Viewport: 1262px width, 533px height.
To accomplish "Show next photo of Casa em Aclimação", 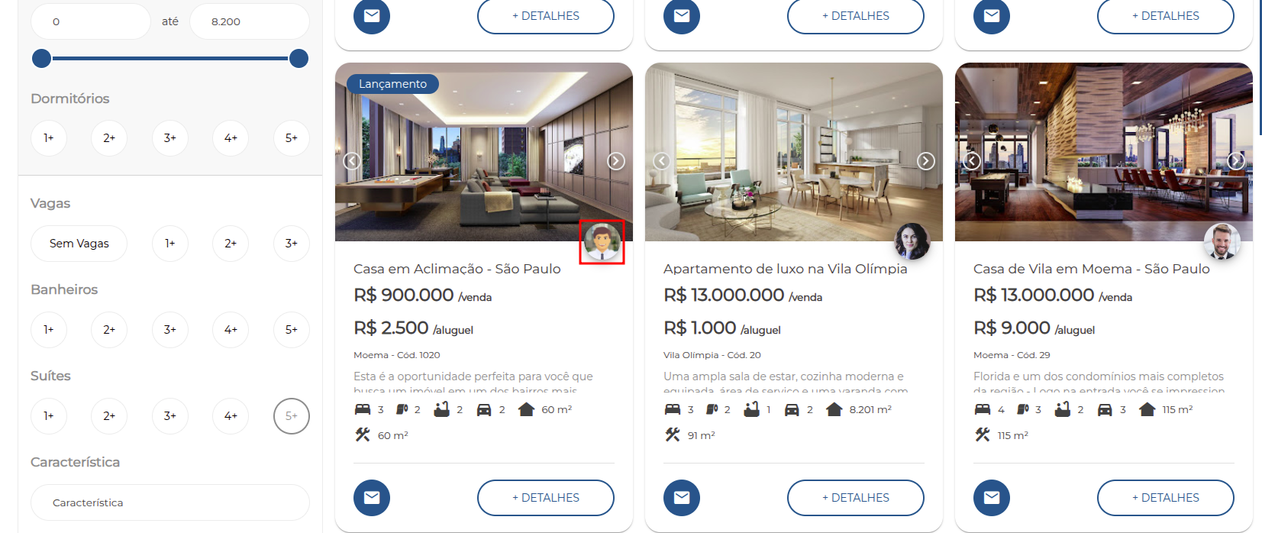I will click(616, 161).
